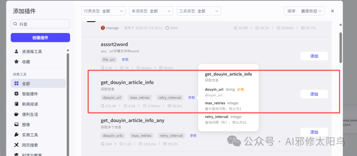This screenshot has width=357, height=156.
Task: Click the ass、srt字幕文件转word description
Action: 120,51
